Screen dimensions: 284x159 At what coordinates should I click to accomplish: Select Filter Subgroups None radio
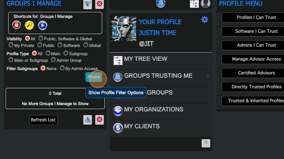point(43,68)
